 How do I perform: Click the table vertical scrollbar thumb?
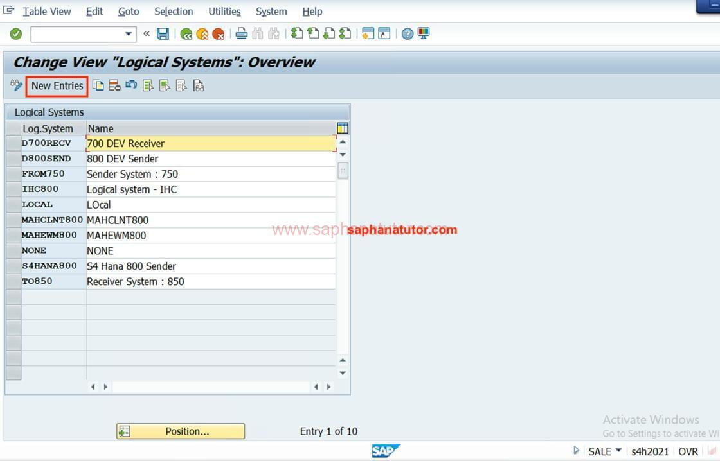click(343, 171)
